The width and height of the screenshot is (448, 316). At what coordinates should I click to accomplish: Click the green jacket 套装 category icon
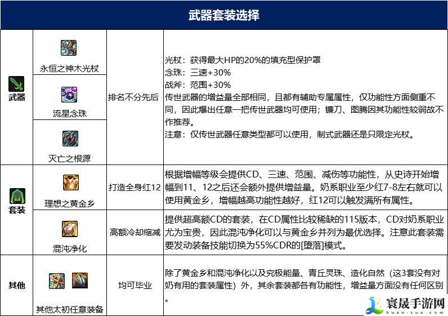17,196
